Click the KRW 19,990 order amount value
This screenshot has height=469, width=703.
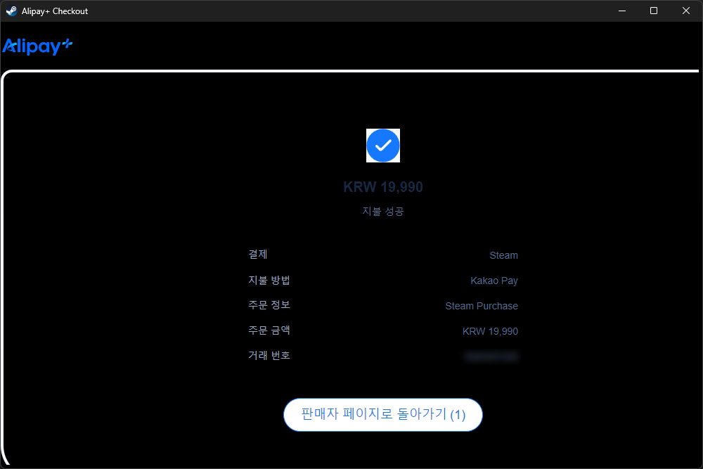coord(490,331)
